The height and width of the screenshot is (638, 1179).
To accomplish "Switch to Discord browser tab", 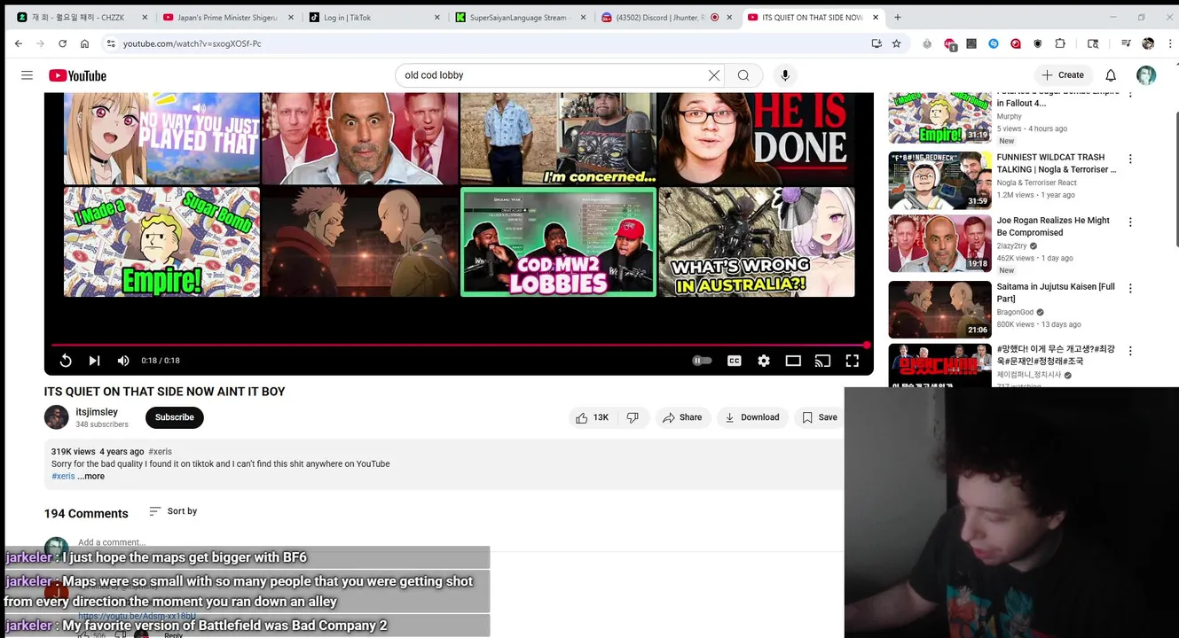I will coord(665,17).
